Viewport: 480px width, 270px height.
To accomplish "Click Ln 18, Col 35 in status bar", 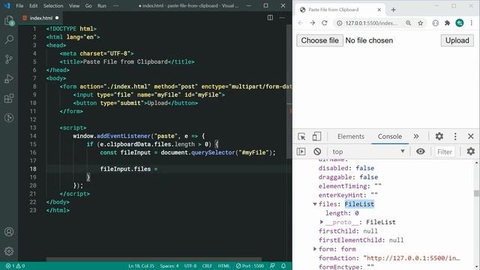I will (141, 266).
